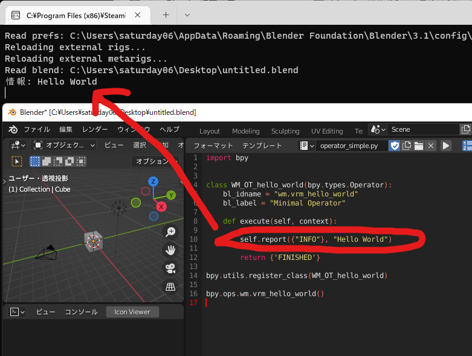Click the Blender icon in window title bar
The image size is (472, 356).
click(12, 112)
